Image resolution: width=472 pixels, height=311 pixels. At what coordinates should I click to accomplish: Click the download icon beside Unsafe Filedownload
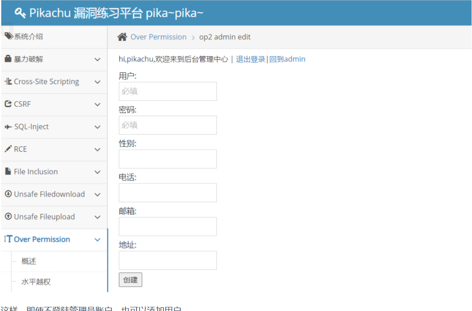coord(8,194)
